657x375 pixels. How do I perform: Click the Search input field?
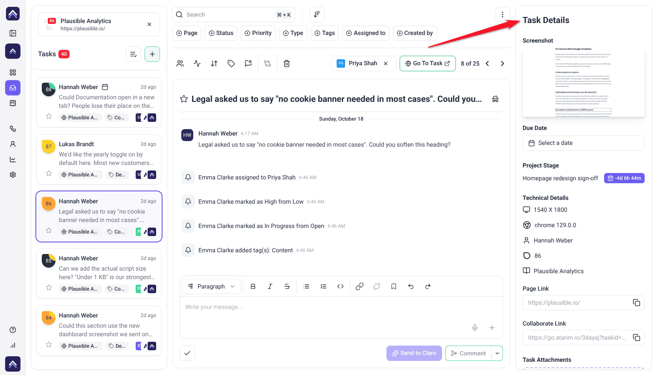point(234,14)
